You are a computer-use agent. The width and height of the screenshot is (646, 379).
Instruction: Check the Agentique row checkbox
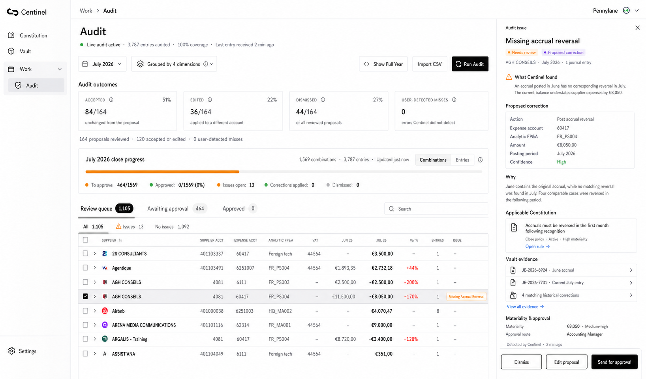[85, 268]
